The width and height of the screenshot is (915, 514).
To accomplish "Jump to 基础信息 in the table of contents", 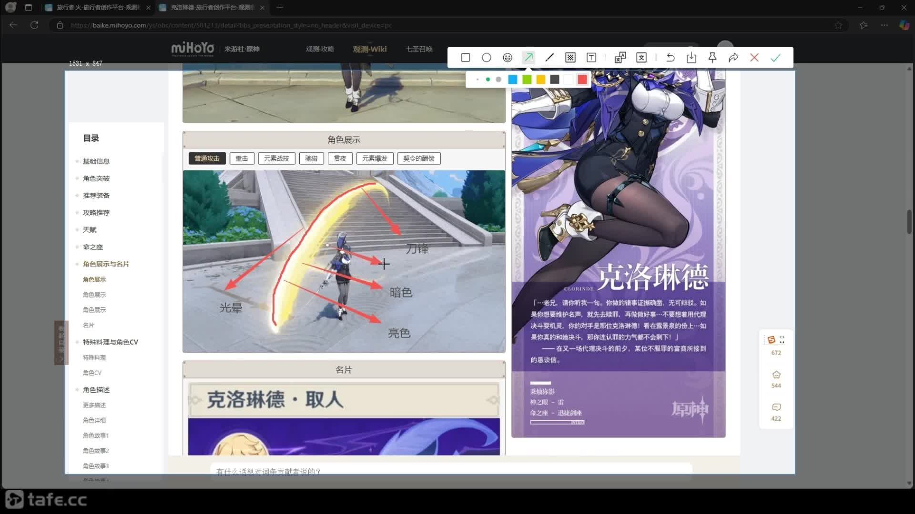I will coord(96,161).
